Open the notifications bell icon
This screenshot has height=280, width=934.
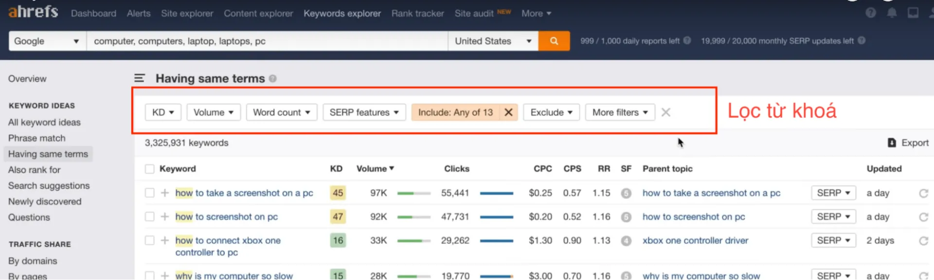click(x=891, y=13)
